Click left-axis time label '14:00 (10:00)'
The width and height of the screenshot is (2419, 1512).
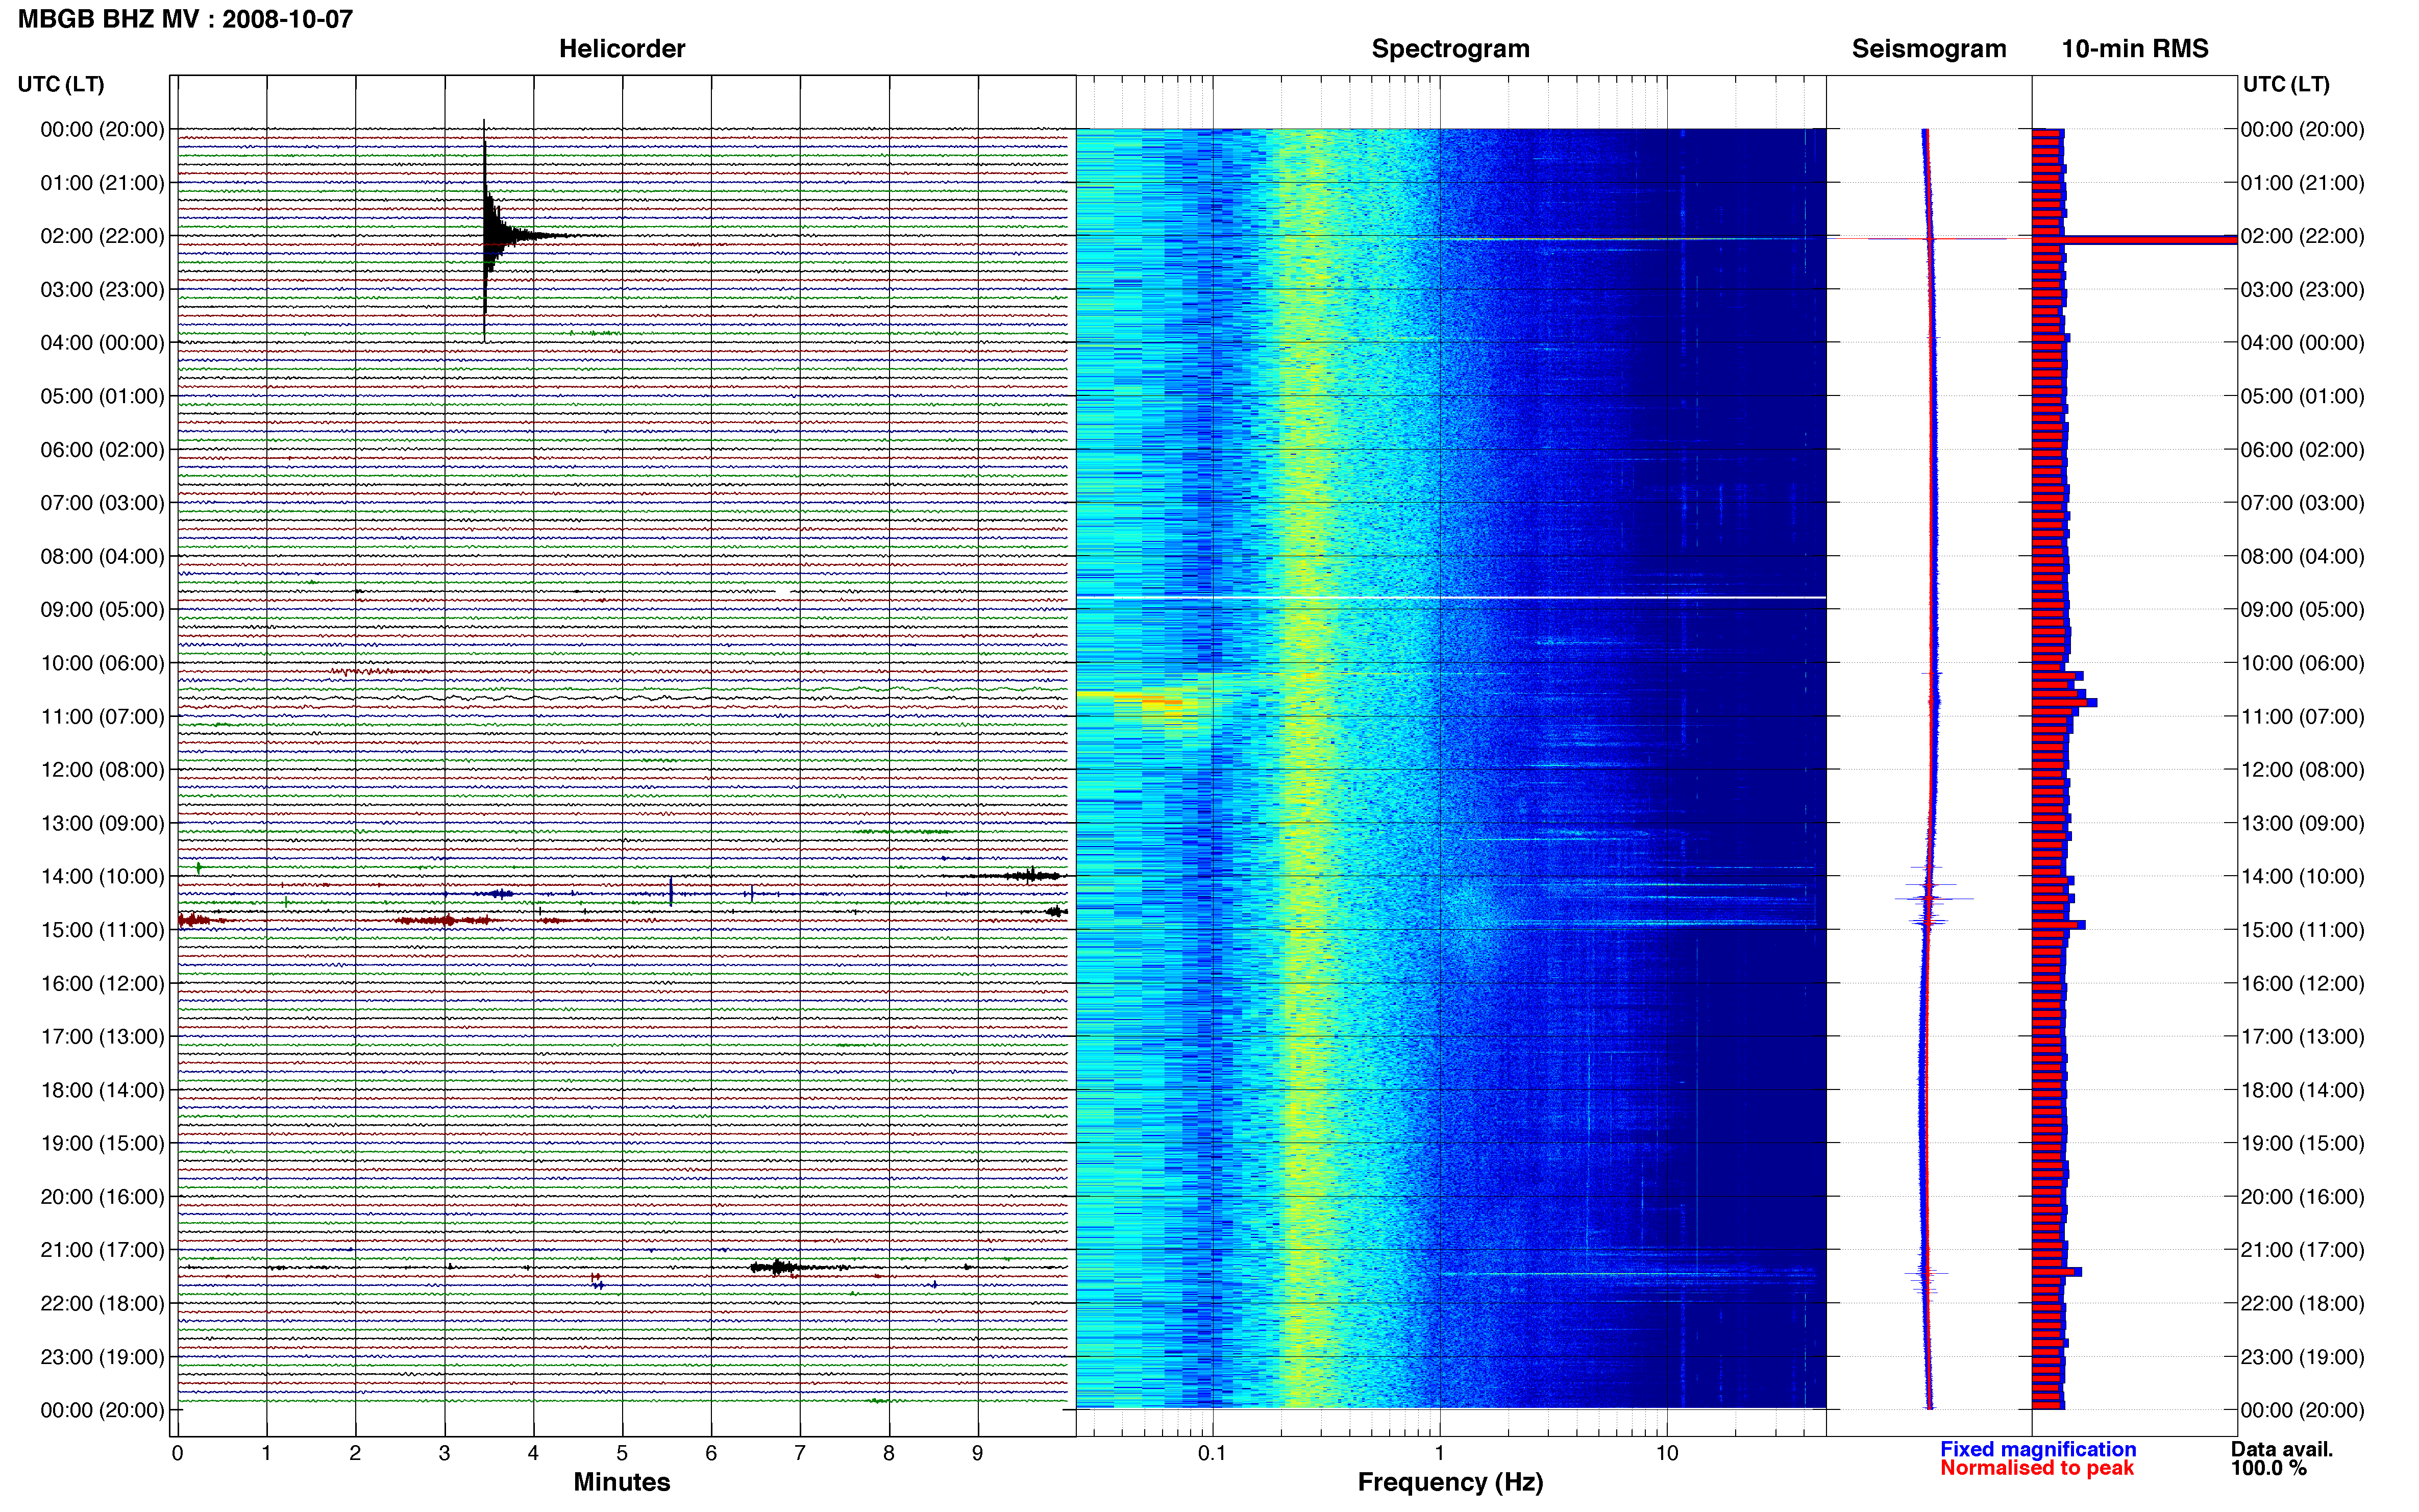(102, 877)
